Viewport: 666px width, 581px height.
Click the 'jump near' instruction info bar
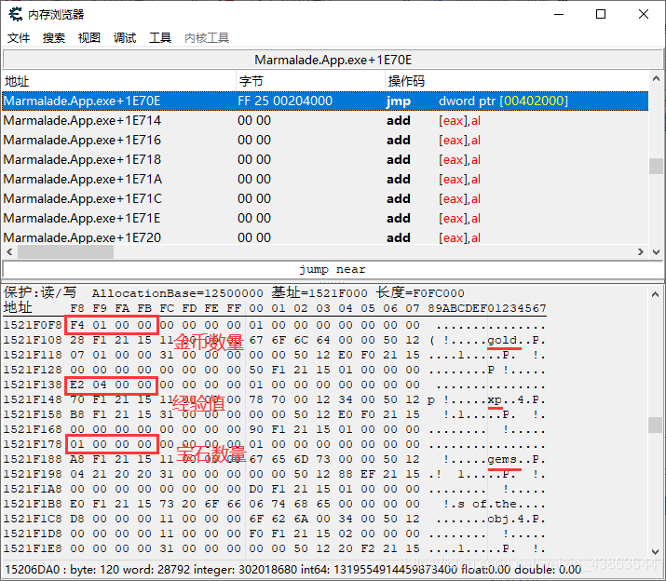point(333,269)
